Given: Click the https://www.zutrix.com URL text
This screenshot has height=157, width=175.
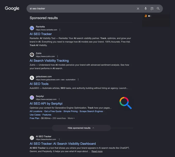Looking at the screenshot, I should 45,56.
